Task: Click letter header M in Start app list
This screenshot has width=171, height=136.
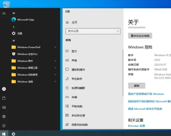Action: pos(14,13)
